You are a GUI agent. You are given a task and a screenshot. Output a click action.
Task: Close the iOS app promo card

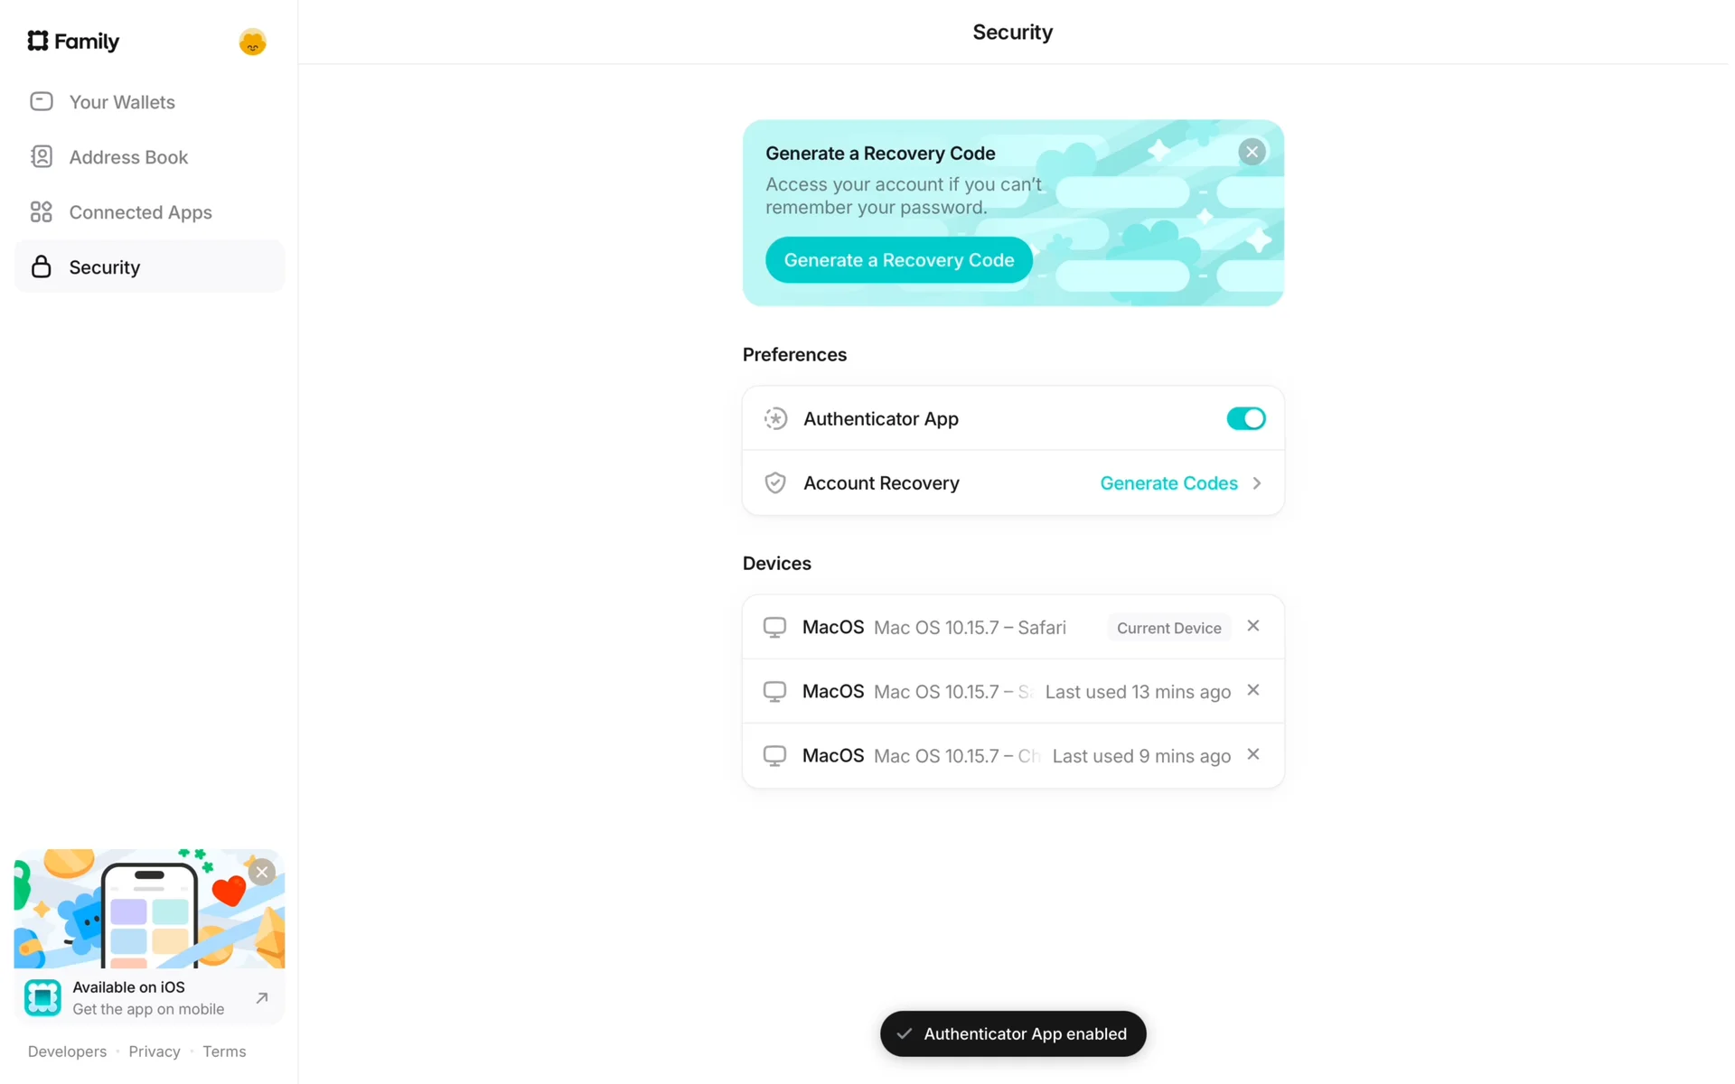[262, 872]
